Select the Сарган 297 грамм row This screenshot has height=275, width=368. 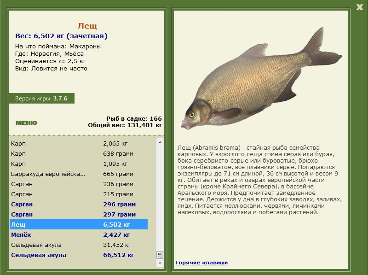[x=79, y=214]
